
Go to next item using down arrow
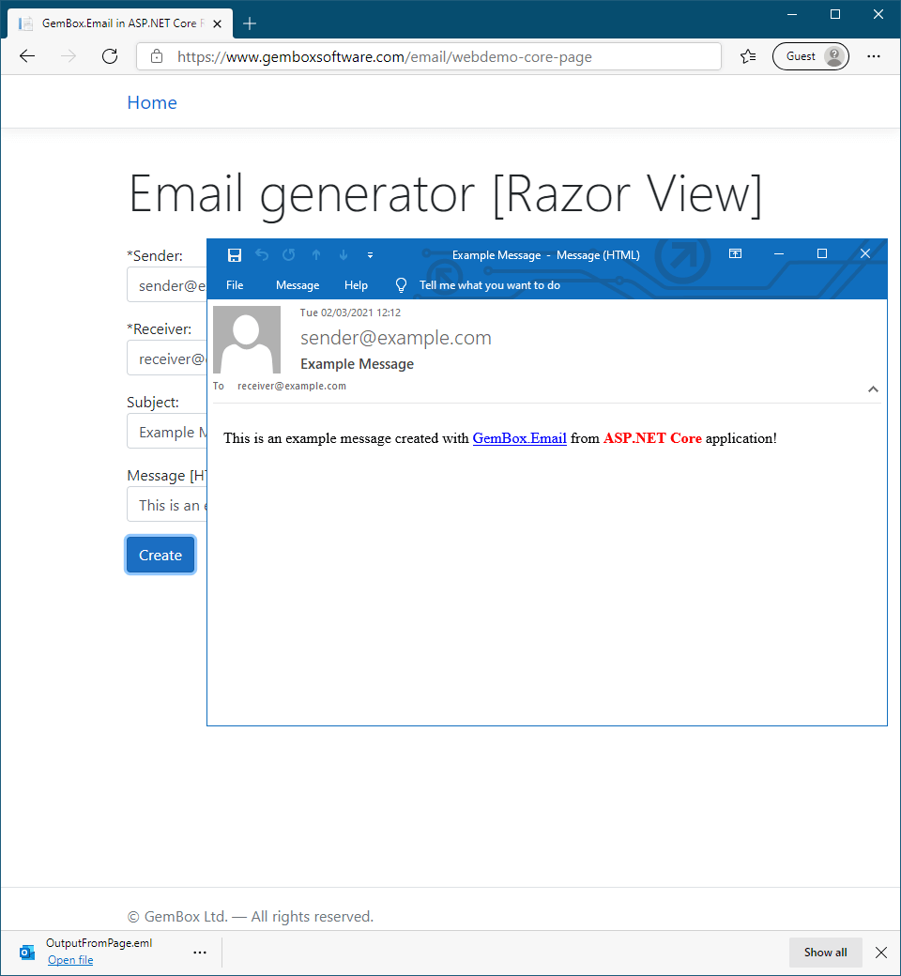click(344, 254)
